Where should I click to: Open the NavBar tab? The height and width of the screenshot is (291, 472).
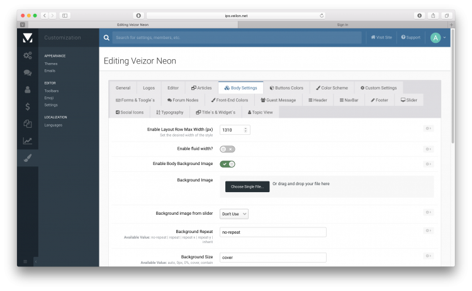pos(349,100)
